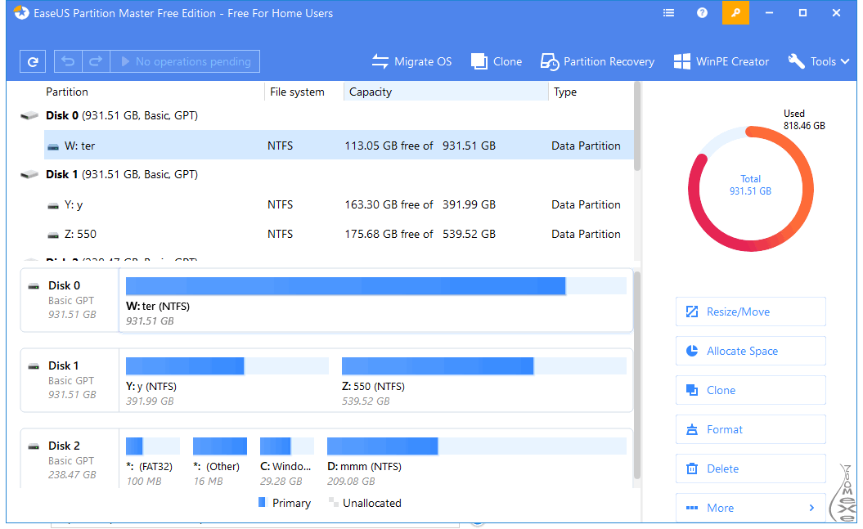Open WinPE Creator
863x529 pixels.
tap(721, 61)
